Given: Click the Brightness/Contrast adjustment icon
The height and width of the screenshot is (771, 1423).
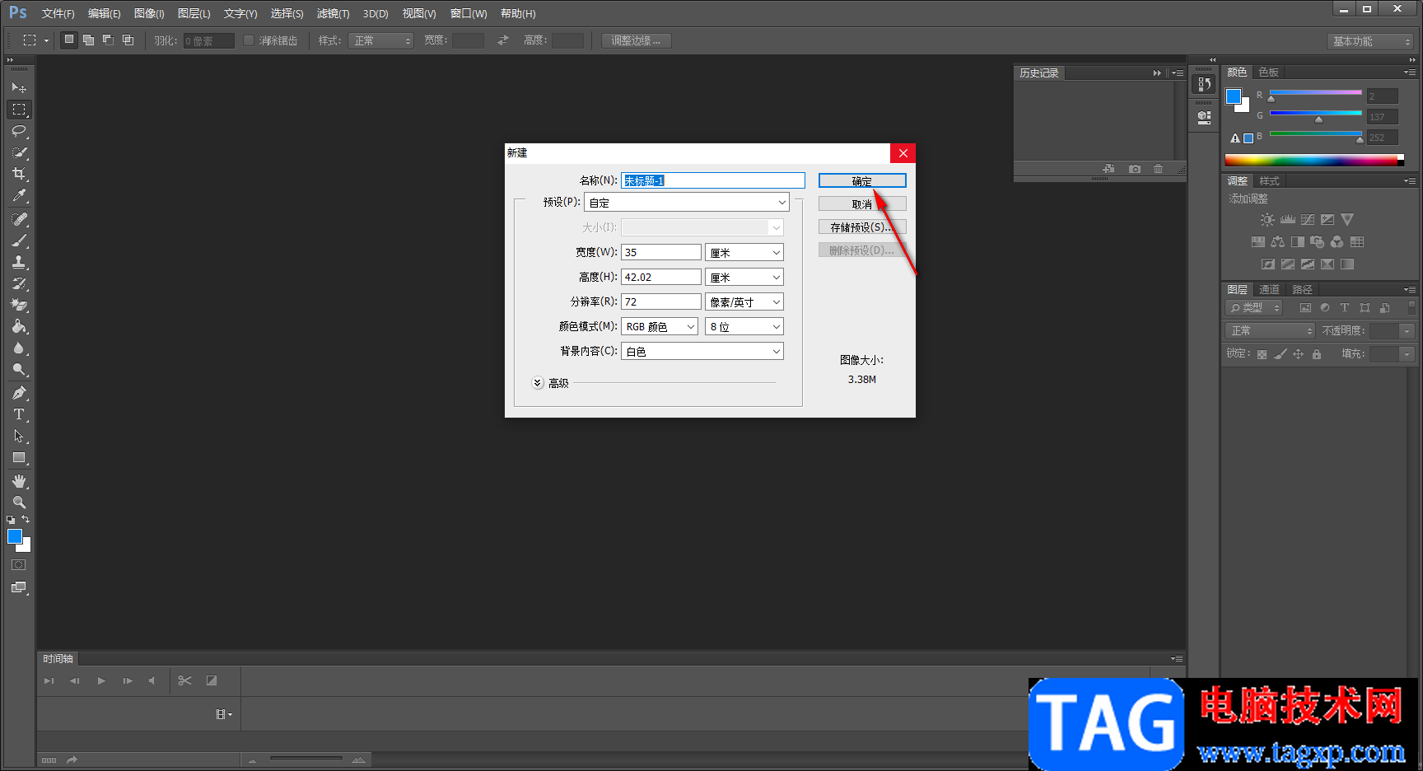Looking at the screenshot, I should [x=1267, y=220].
